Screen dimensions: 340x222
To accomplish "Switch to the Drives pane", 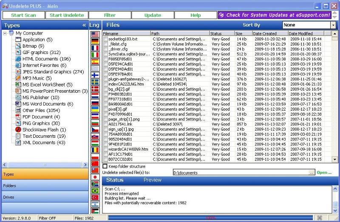I will coord(45,197).
